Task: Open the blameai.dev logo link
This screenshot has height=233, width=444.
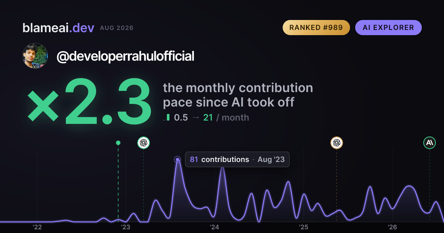Action: point(58,28)
